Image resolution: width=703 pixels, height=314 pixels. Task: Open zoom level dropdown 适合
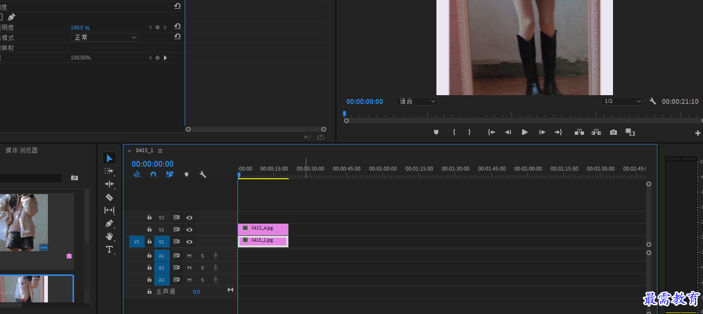tap(417, 101)
